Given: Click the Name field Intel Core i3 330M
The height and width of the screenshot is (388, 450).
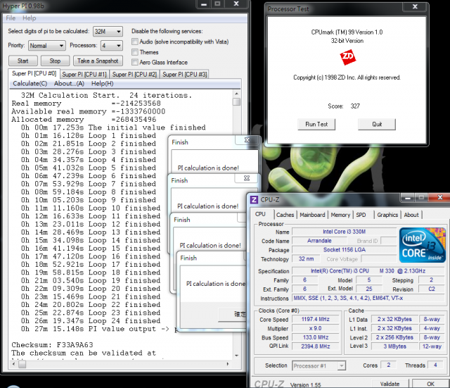Looking at the screenshot, I should pyautogui.click(x=344, y=232).
